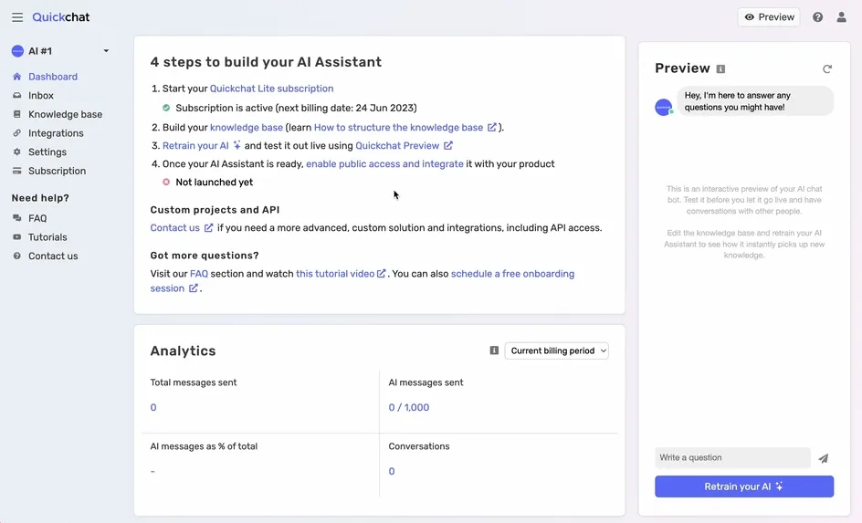Refresh the preview chat
This screenshot has width=862, height=523.
(x=826, y=68)
